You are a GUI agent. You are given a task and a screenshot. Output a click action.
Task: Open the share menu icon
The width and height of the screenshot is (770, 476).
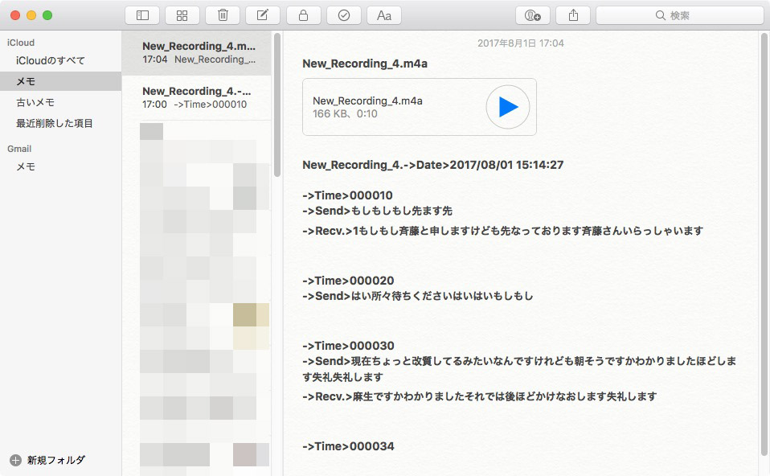pyautogui.click(x=573, y=14)
